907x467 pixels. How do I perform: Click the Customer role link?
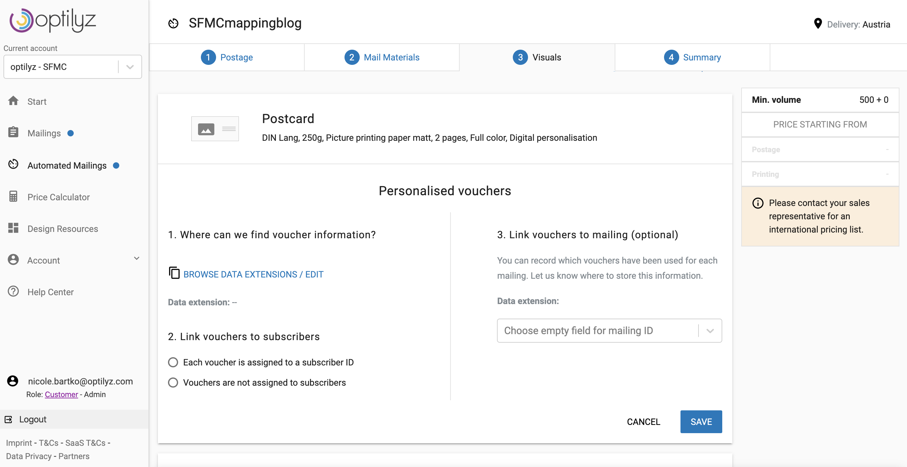61,394
